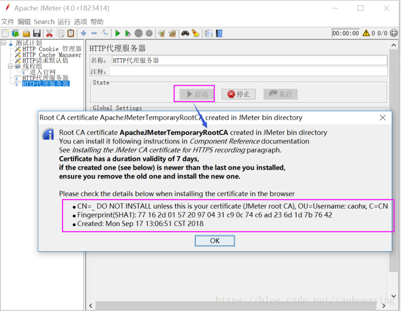401x311 pixels.
Task: Click the vertical scrollbar up arrow
Action: [x=393, y=45]
